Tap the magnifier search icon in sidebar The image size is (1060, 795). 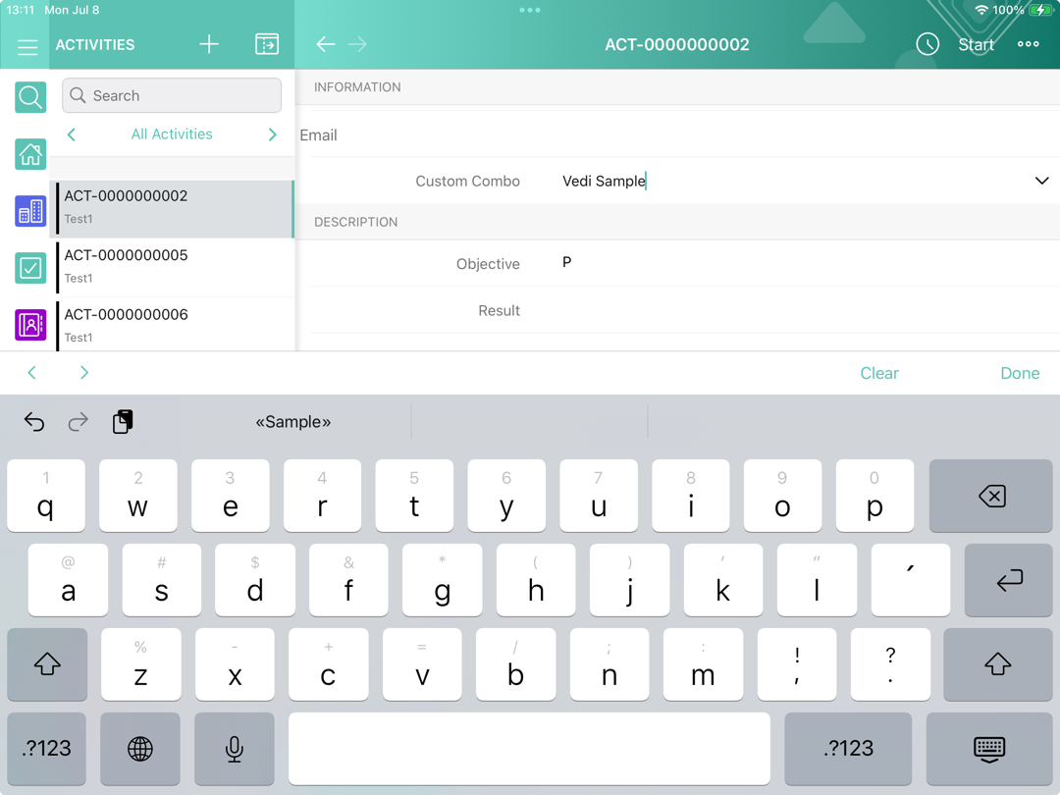pyautogui.click(x=30, y=97)
